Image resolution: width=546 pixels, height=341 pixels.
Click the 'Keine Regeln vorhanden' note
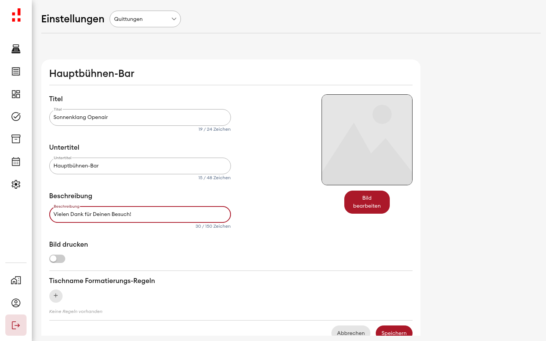point(76,311)
